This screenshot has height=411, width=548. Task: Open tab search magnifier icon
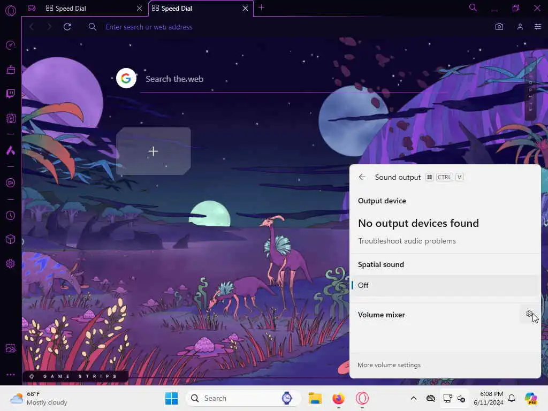[x=473, y=7]
